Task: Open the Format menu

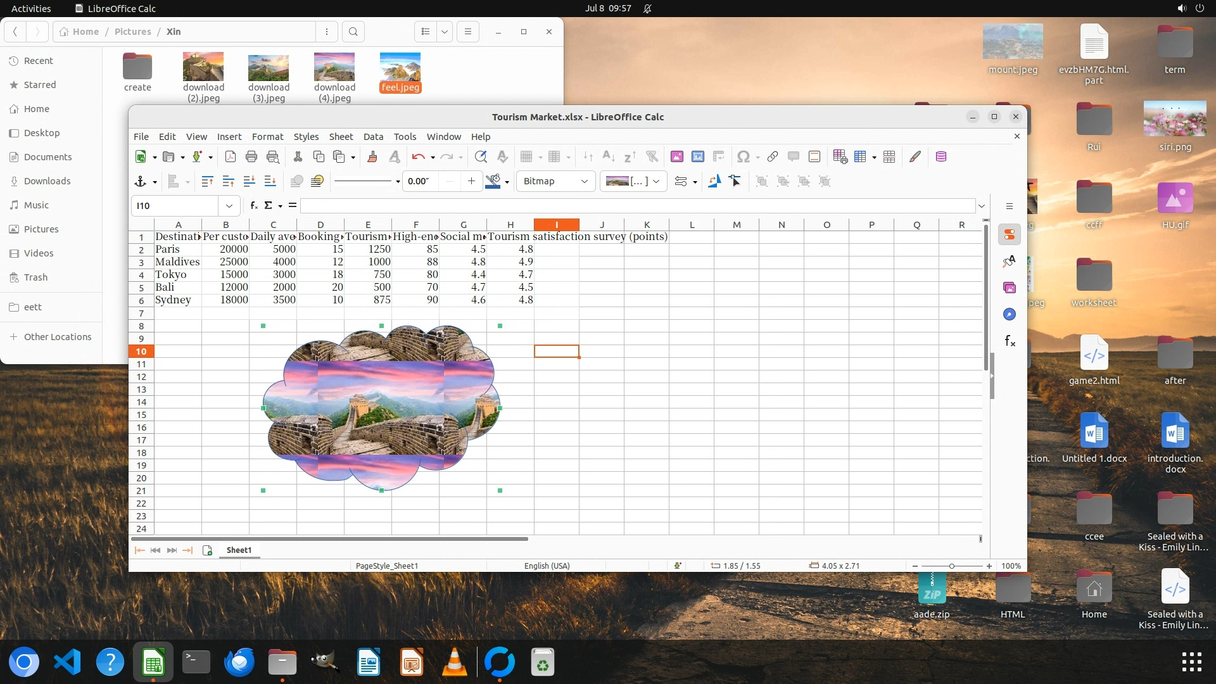Action: coord(267,137)
